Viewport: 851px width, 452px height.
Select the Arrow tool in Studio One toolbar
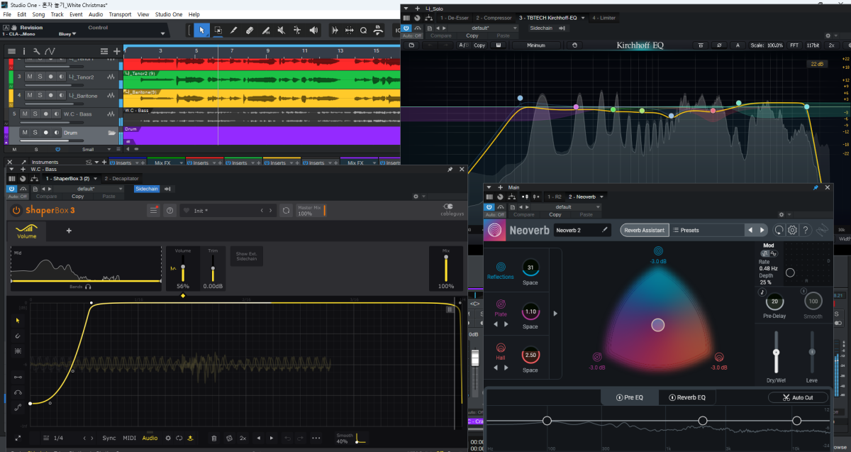click(202, 31)
